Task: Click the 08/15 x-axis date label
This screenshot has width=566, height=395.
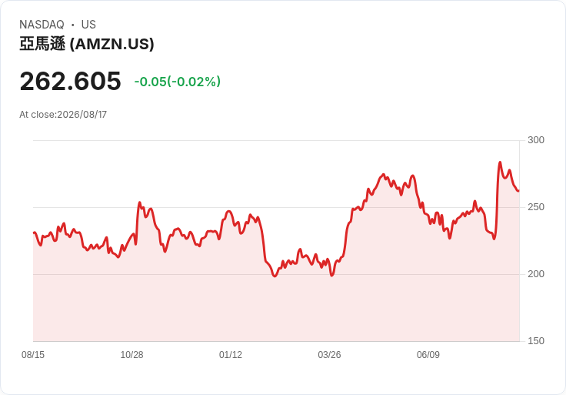Action: tap(33, 355)
